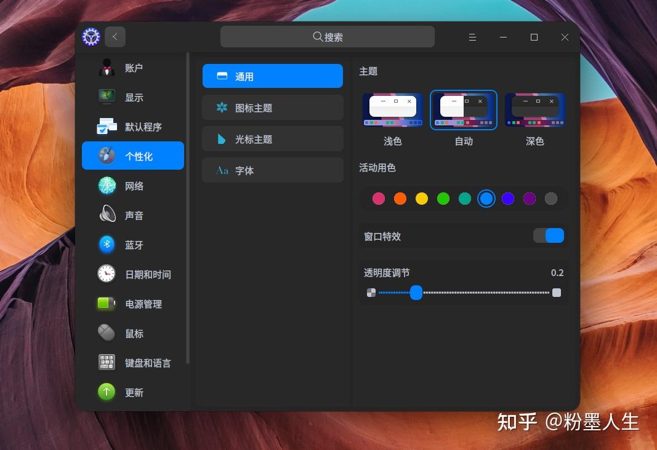Open the 网络 network globe icon
Viewport: 657px width, 450px height.
coord(107,185)
